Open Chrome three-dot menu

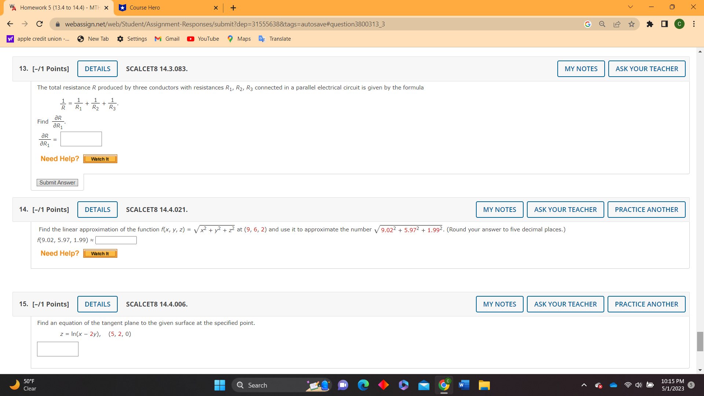[694, 24]
